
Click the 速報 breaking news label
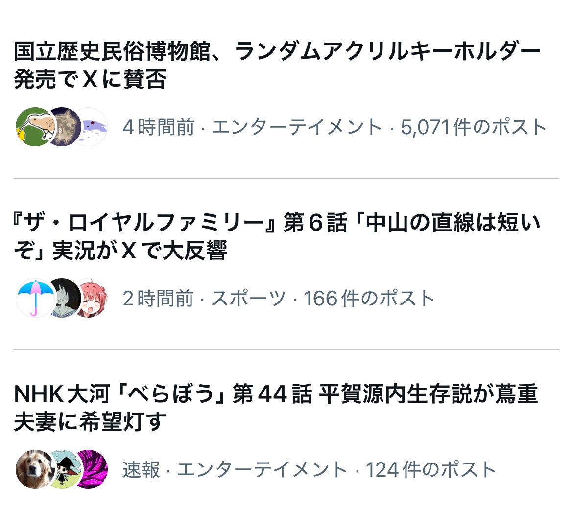coord(141,469)
